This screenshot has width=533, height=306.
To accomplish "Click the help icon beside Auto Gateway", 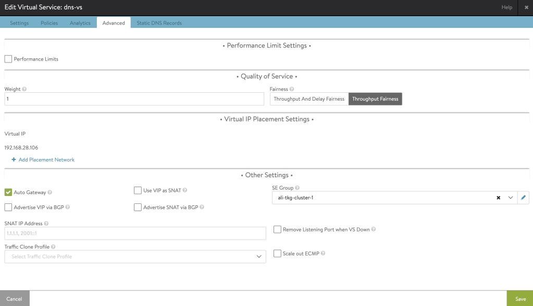I will (x=50, y=192).
